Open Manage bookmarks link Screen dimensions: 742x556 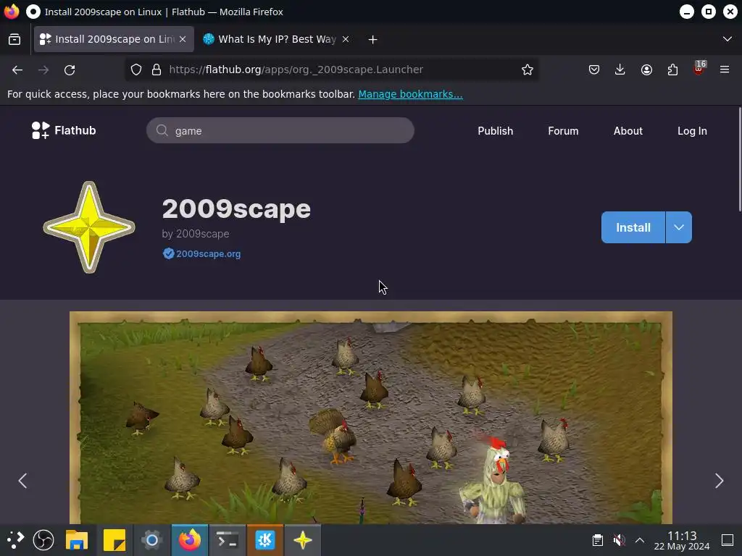click(x=410, y=94)
